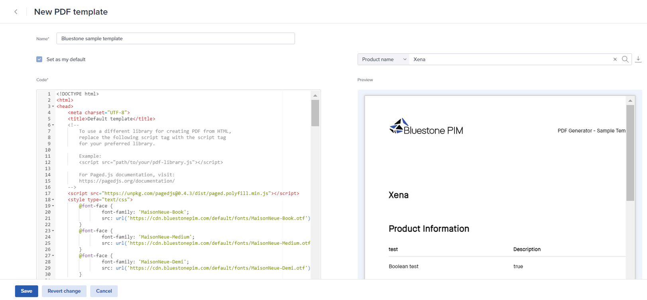Click into the template Name field
This screenshot has height=300, width=647.
175,39
